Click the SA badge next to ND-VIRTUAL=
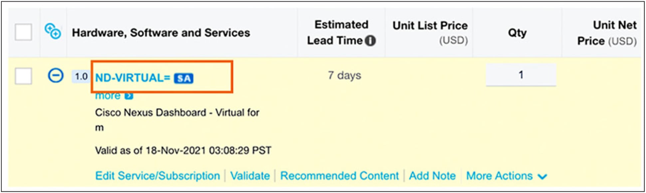This screenshot has width=646, height=193. 183,78
